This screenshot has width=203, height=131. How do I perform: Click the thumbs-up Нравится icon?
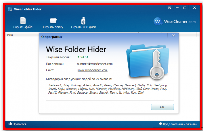tap(10, 124)
